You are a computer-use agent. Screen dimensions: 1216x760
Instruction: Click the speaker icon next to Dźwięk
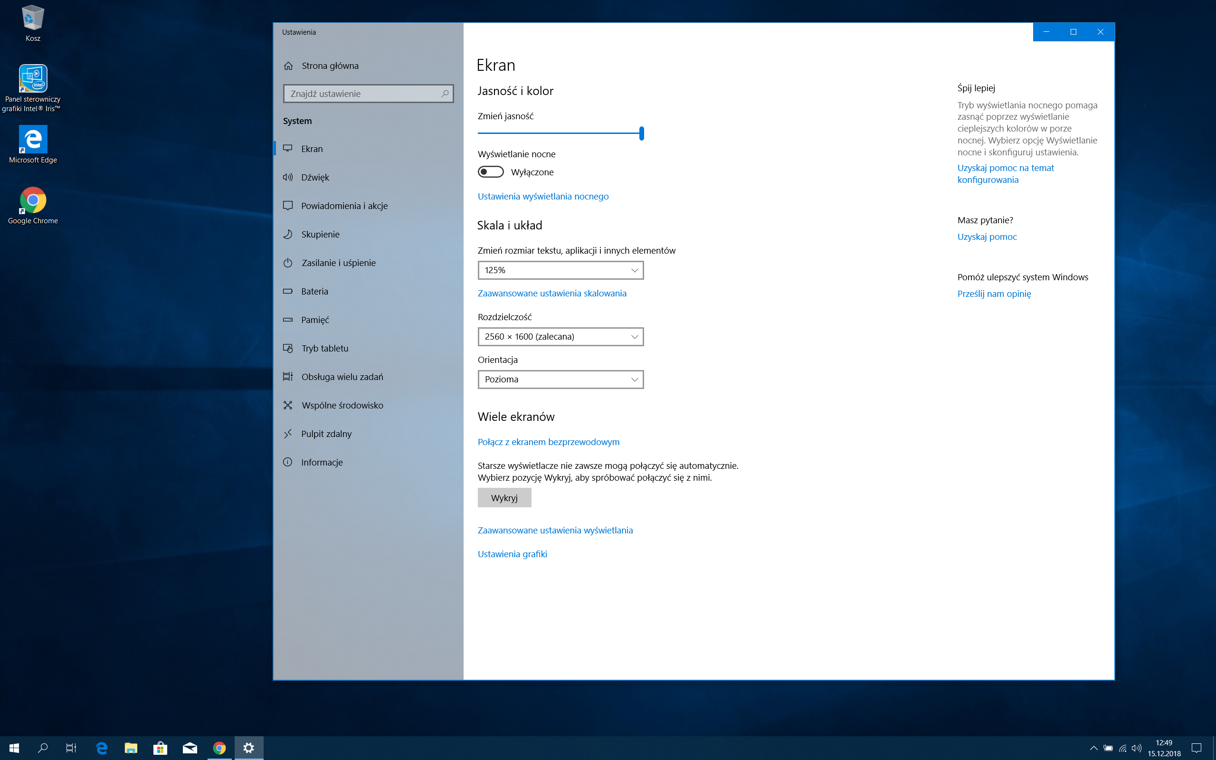point(288,177)
